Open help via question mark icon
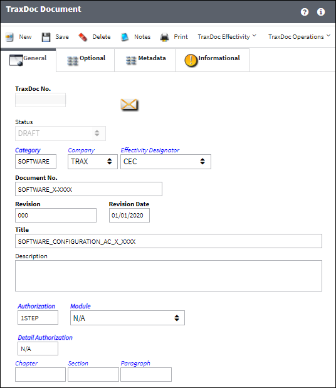336x388 pixels. tap(305, 12)
